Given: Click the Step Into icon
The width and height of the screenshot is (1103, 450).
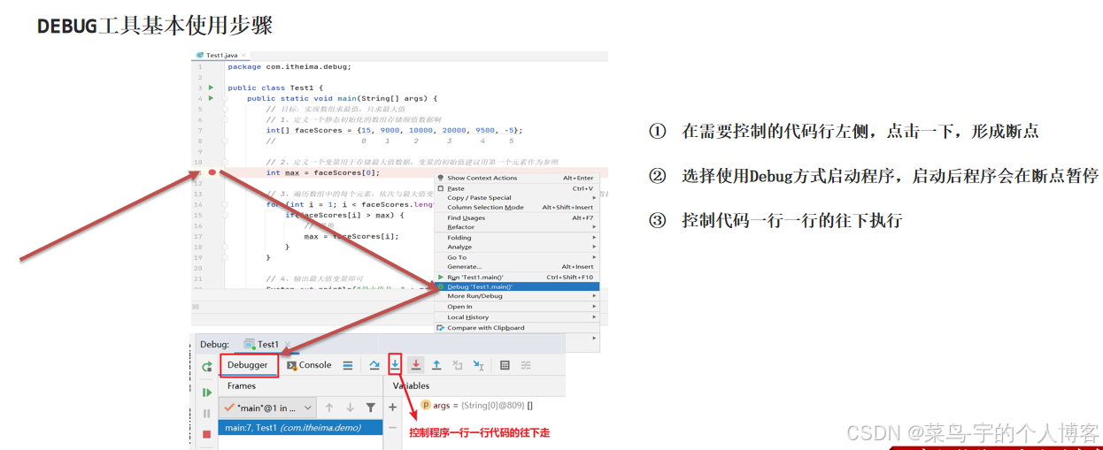Looking at the screenshot, I should pos(395,364).
